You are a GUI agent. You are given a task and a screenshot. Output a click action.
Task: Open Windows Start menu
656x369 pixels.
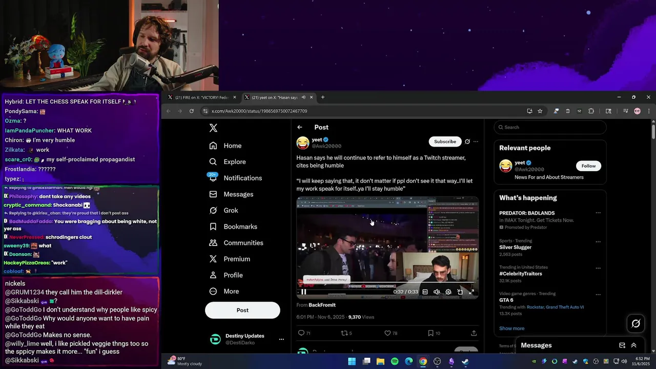(352, 361)
